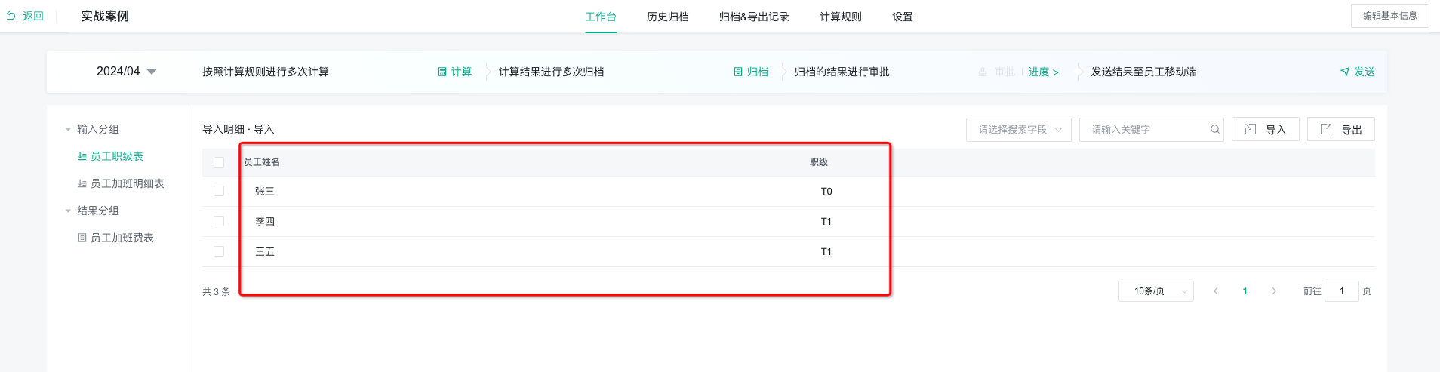Open 员工加班费表 in the sidebar
Image resolution: width=1440 pixels, height=372 pixels.
click(x=122, y=238)
